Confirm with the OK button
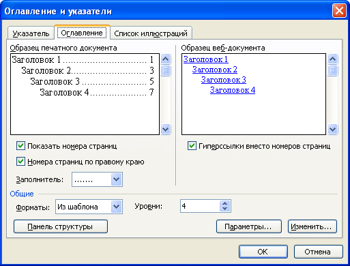Image resolution: width=350 pixels, height=266 pixels. coord(263,252)
